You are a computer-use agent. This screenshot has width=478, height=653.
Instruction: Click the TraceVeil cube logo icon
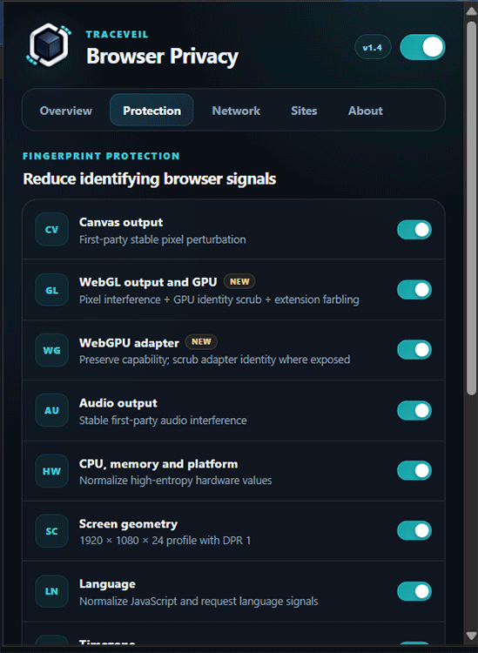tap(49, 45)
